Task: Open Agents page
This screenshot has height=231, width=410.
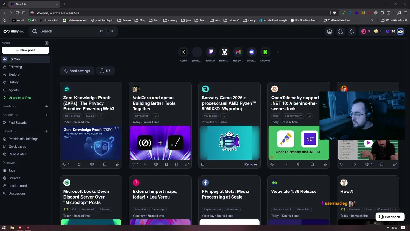Action: pyautogui.click(x=25, y=90)
